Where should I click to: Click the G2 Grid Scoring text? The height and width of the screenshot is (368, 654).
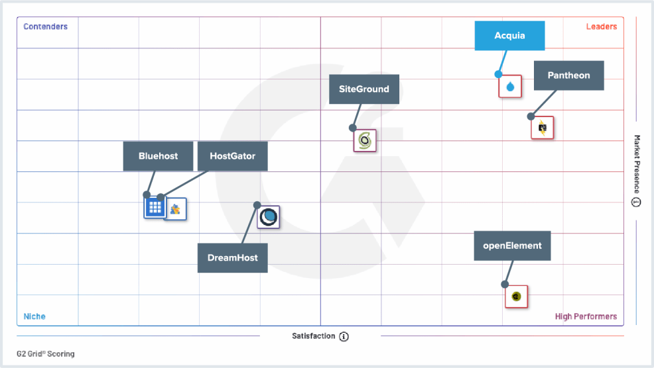[x=46, y=354]
